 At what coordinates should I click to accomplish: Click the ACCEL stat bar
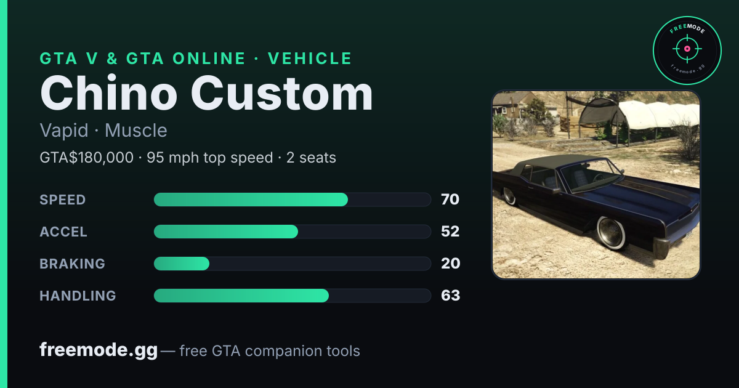point(292,232)
